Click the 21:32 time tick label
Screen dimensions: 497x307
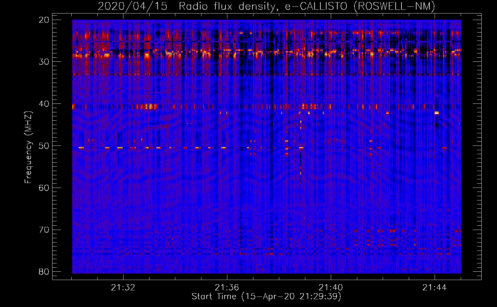click(x=123, y=288)
